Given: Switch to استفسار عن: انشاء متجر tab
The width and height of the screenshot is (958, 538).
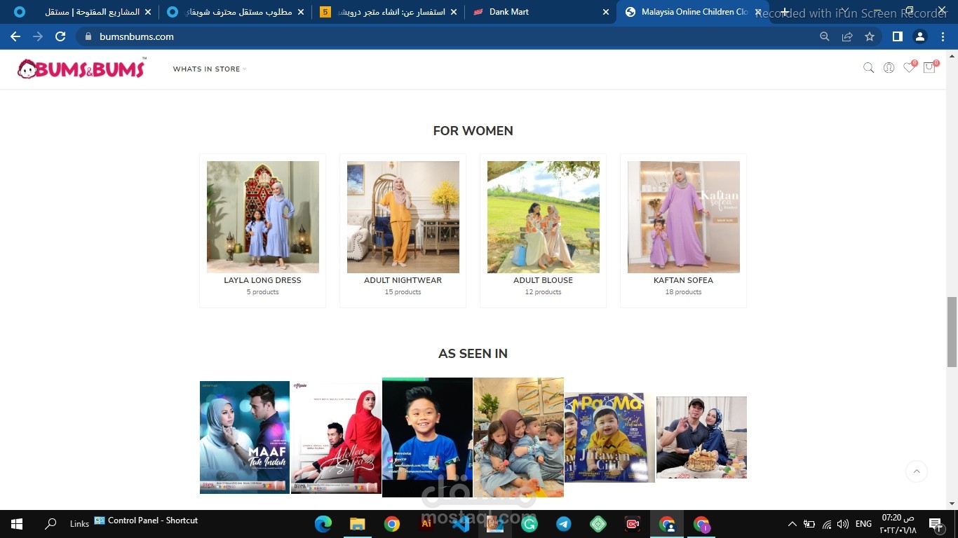Looking at the screenshot, I should coord(388,12).
